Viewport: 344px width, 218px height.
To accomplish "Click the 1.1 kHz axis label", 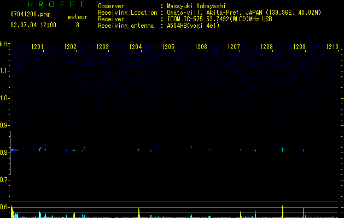I will [4, 71].
